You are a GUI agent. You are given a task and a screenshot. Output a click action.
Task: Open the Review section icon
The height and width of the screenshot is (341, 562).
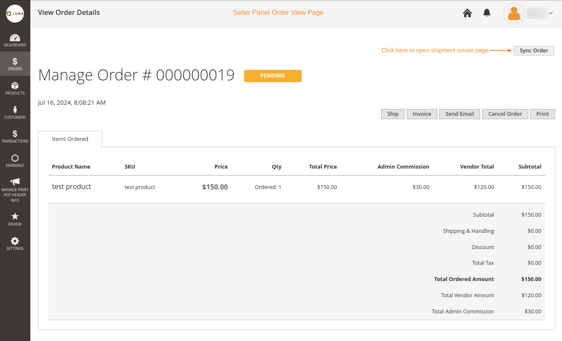(x=15, y=218)
